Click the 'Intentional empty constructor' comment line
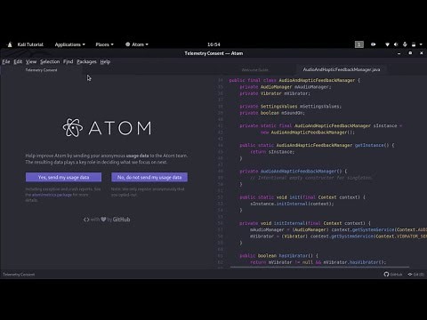Screen dimensions: 427x320 (311, 178)
